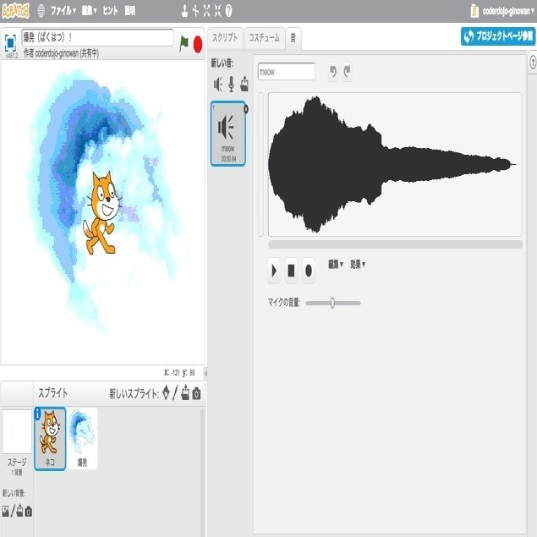Select the Shrink sprite tool
537x537 pixels.
(x=217, y=11)
